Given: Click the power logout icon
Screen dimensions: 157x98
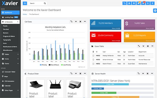Looking at the screenshot, I should click(148, 3).
